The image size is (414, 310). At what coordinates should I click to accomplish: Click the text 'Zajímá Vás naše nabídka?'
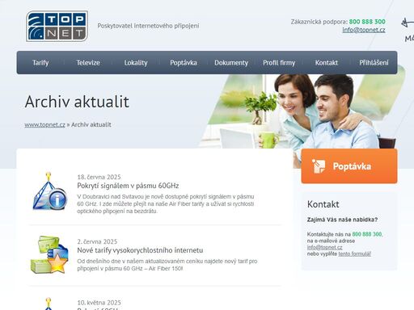tap(342, 220)
